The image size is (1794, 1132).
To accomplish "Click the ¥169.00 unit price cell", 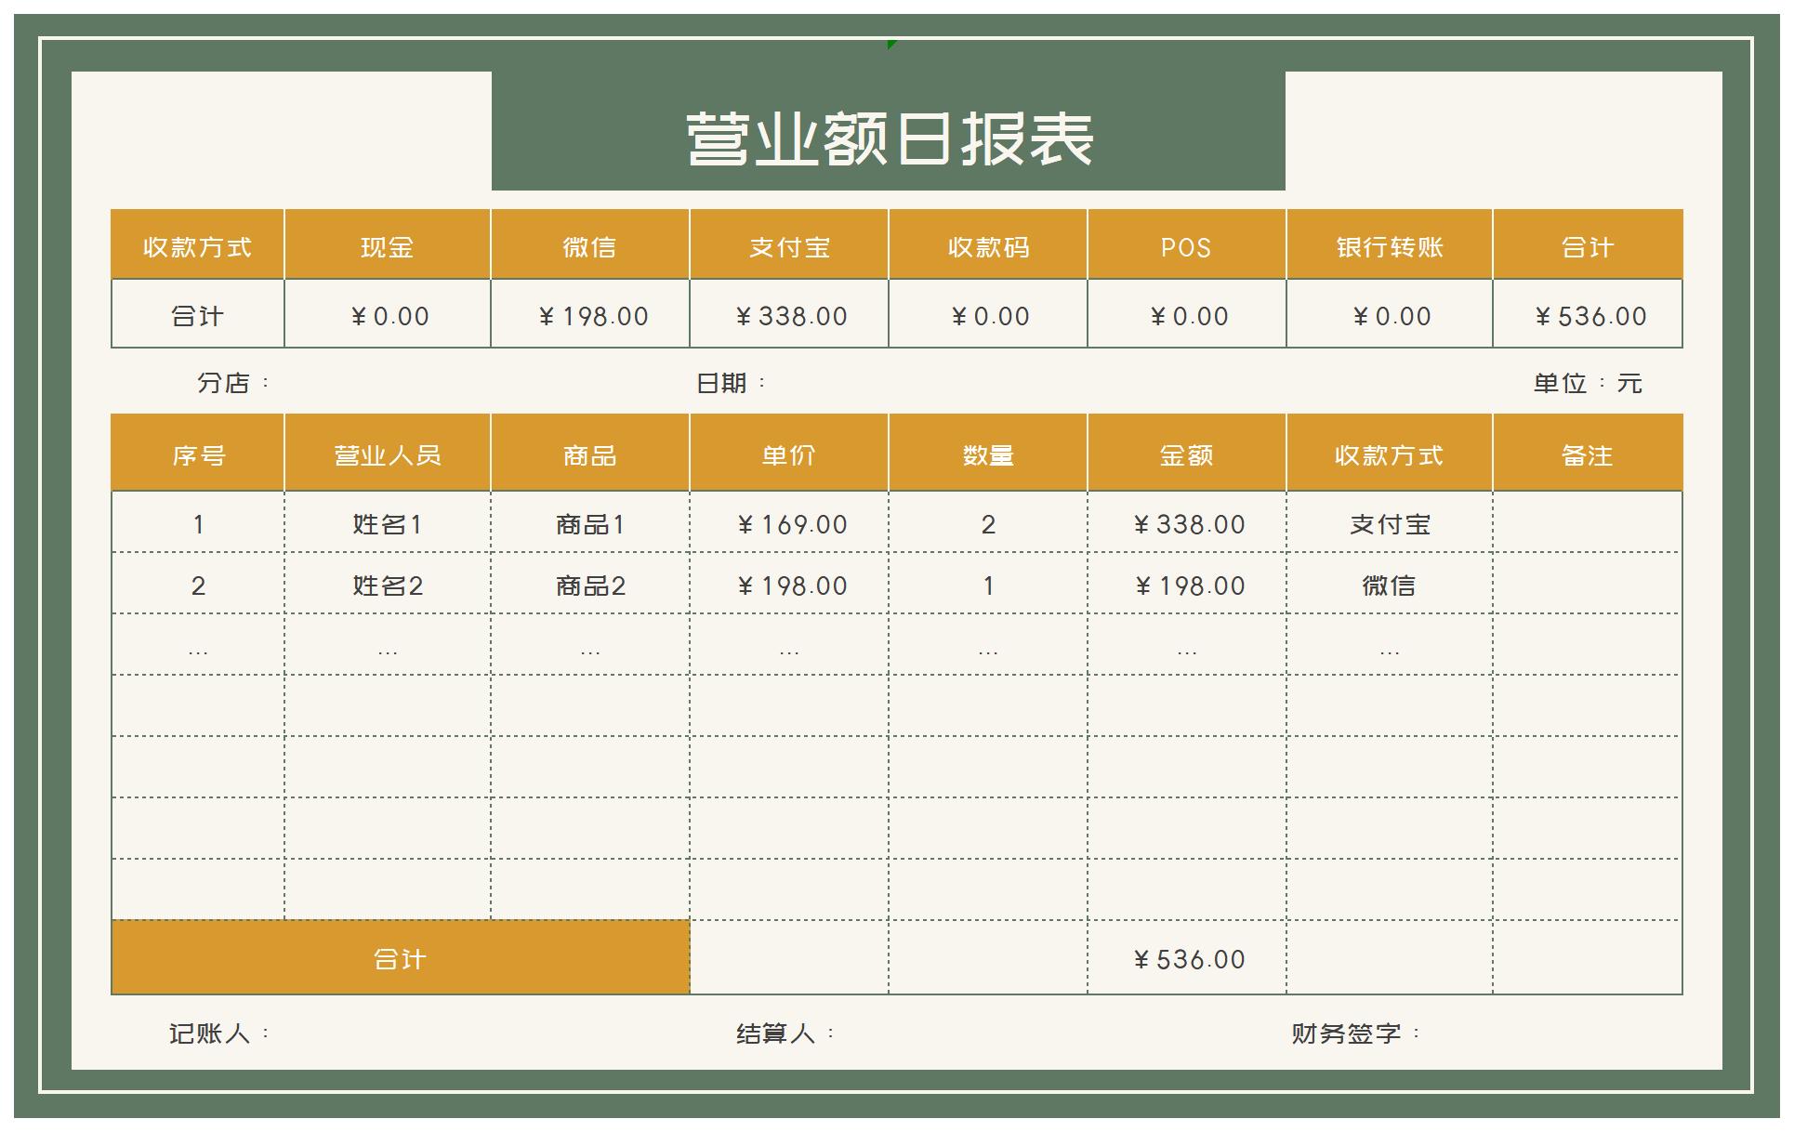I will (x=789, y=523).
